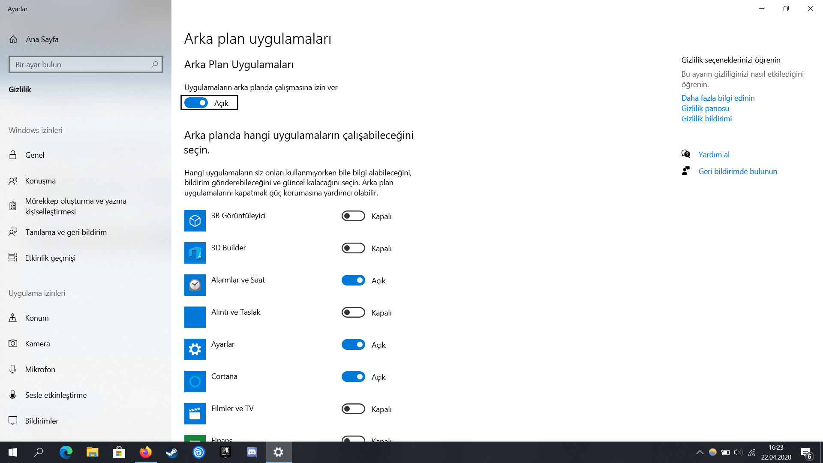Open Discord from the taskbar
This screenshot has width=823, height=463.
[252, 452]
